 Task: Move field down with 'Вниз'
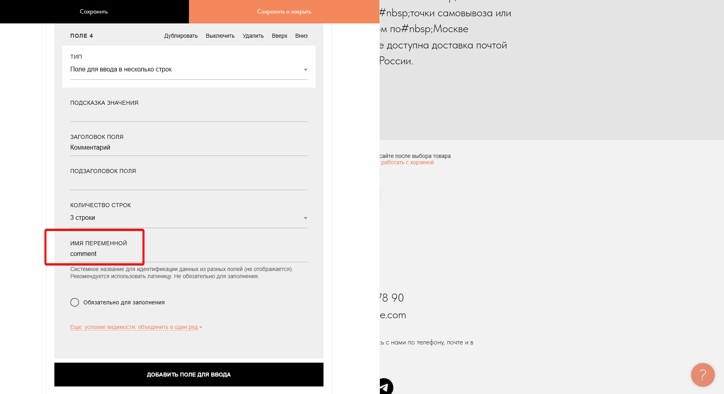[301, 36]
